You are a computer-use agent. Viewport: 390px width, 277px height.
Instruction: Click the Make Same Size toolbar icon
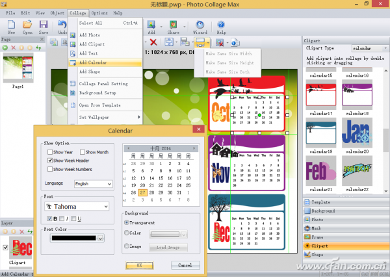coord(200,42)
